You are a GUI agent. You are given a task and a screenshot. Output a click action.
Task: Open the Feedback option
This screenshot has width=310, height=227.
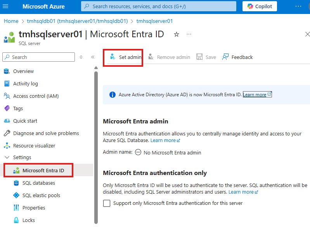237,57
